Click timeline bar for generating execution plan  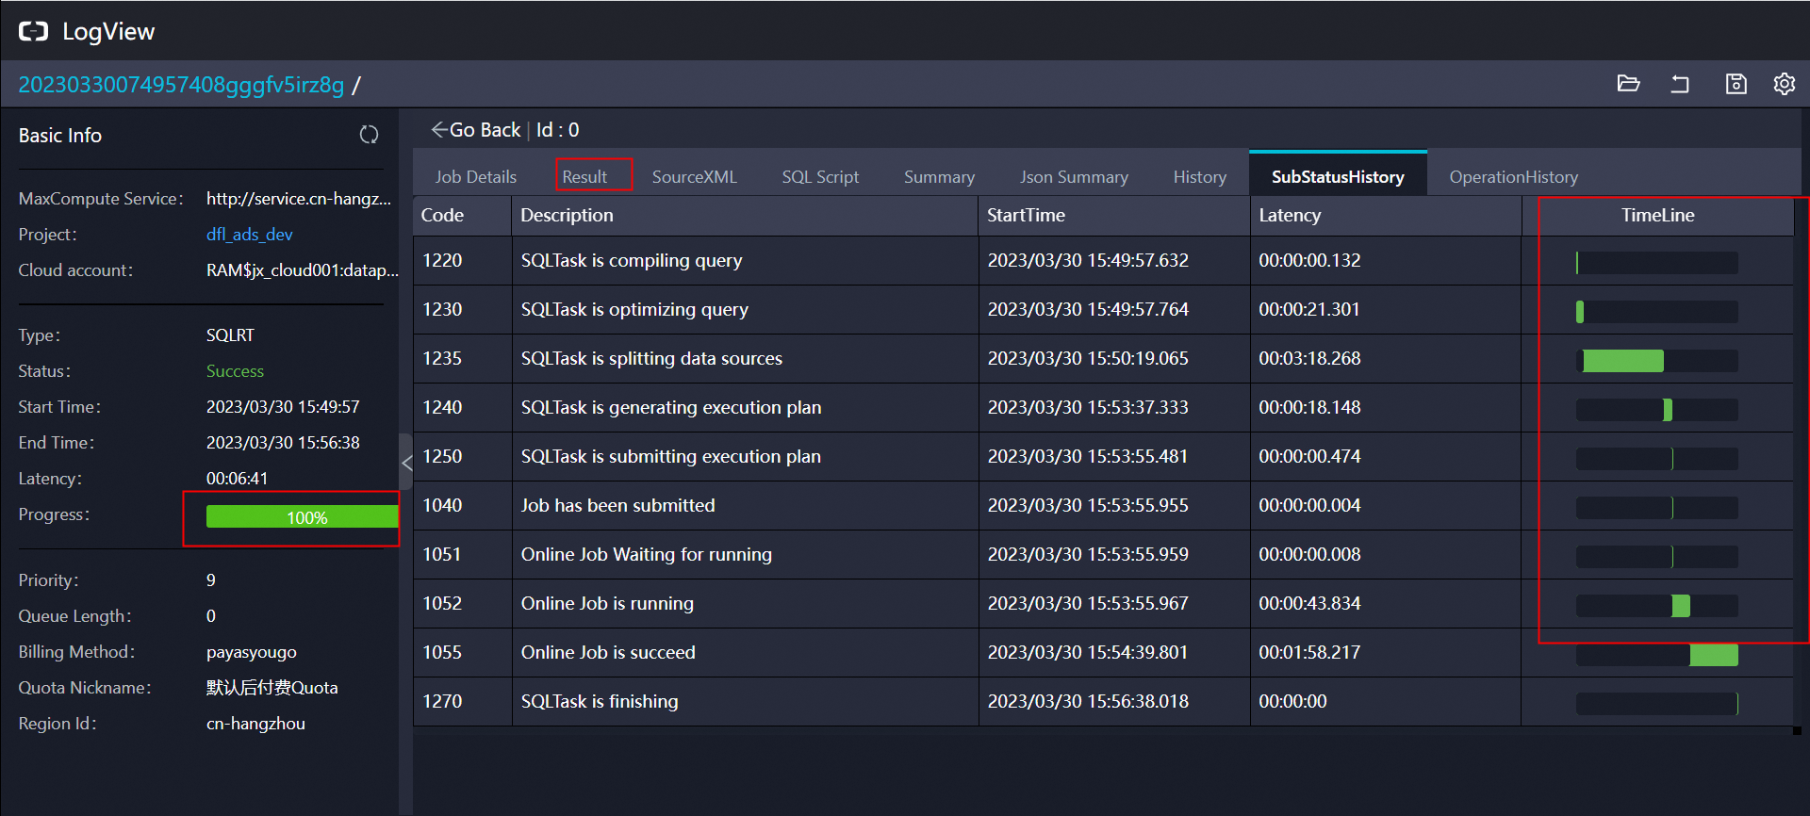coord(1668,410)
